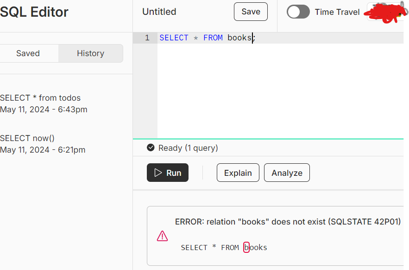Click the "May 11, 2024 - 6:43pm" timestamp

click(44, 110)
